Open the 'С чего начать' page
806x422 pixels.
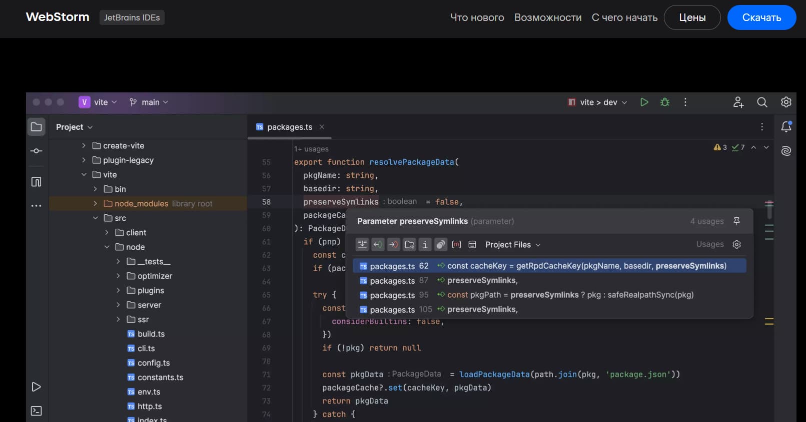[624, 17]
